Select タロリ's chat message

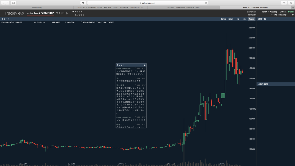pyautogui.click(x=131, y=80)
